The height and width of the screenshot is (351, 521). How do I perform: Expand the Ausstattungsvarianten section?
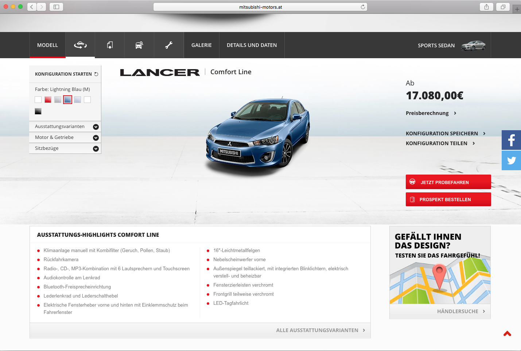pos(65,127)
